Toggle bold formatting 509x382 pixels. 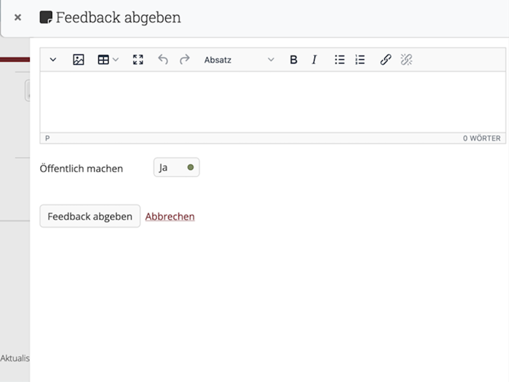(293, 59)
